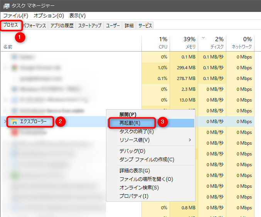Image resolution: width=261 pixels, height=217 pixels.
Task: Expand リソース値(V) submenu arrow
Action: point(190,140)
